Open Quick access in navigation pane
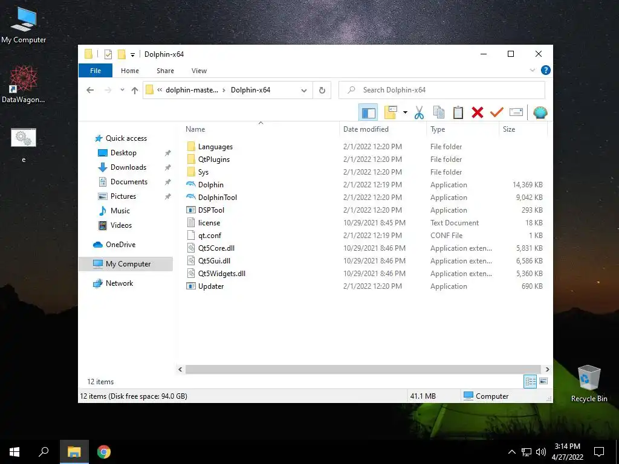This screenshot has width=619, height=464. (126, 138)
